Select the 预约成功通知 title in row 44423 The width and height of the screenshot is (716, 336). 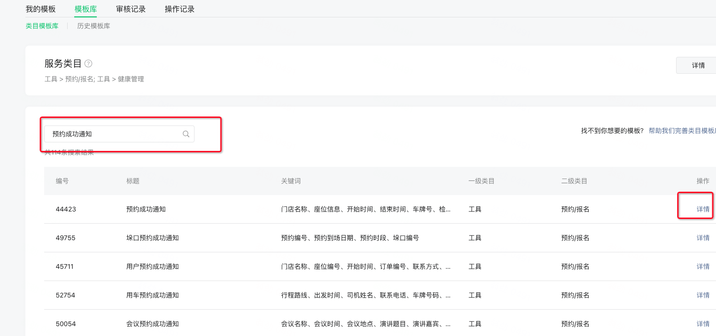(146, 209)
